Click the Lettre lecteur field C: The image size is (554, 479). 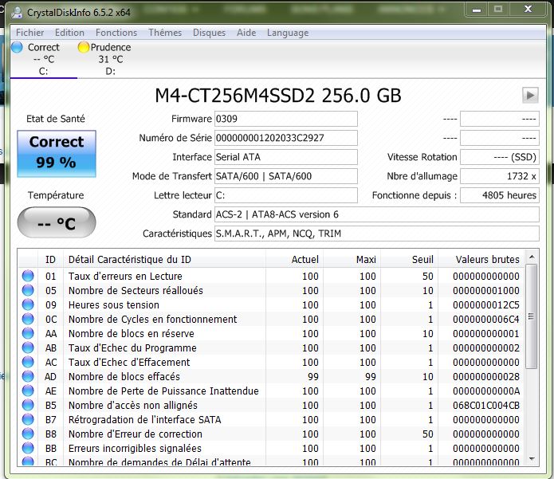286,195
